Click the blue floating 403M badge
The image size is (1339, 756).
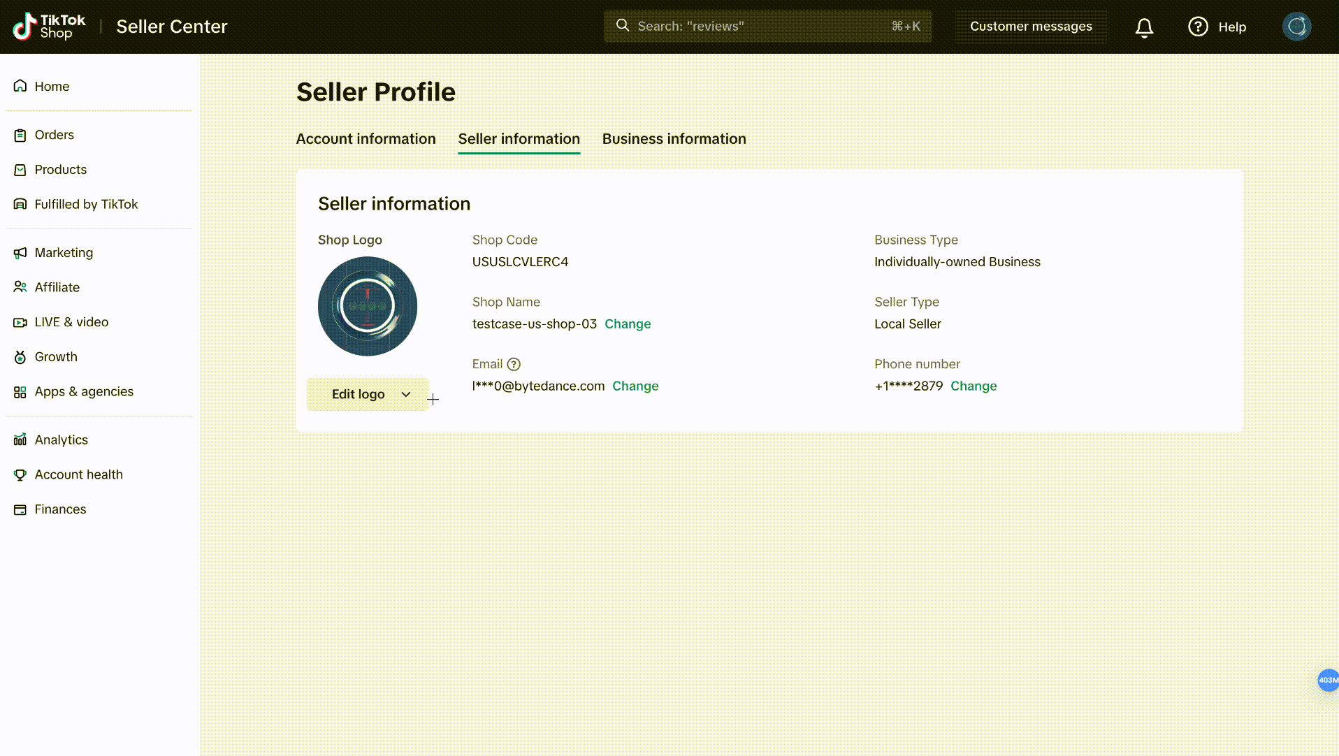pyautogui.click(x=1327, y=680)
